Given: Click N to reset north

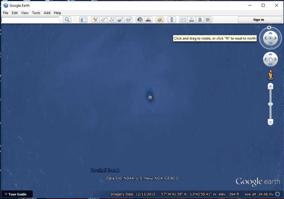Looking at the screenshot, I should pyautogui.click(x=269, y=28).
